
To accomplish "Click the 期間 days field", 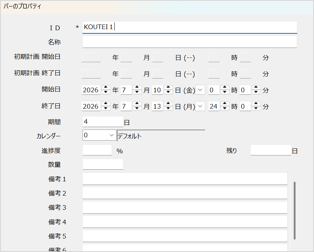I will [x=103, y=122].
